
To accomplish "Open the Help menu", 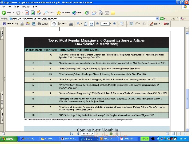I will tap(35, 7).
